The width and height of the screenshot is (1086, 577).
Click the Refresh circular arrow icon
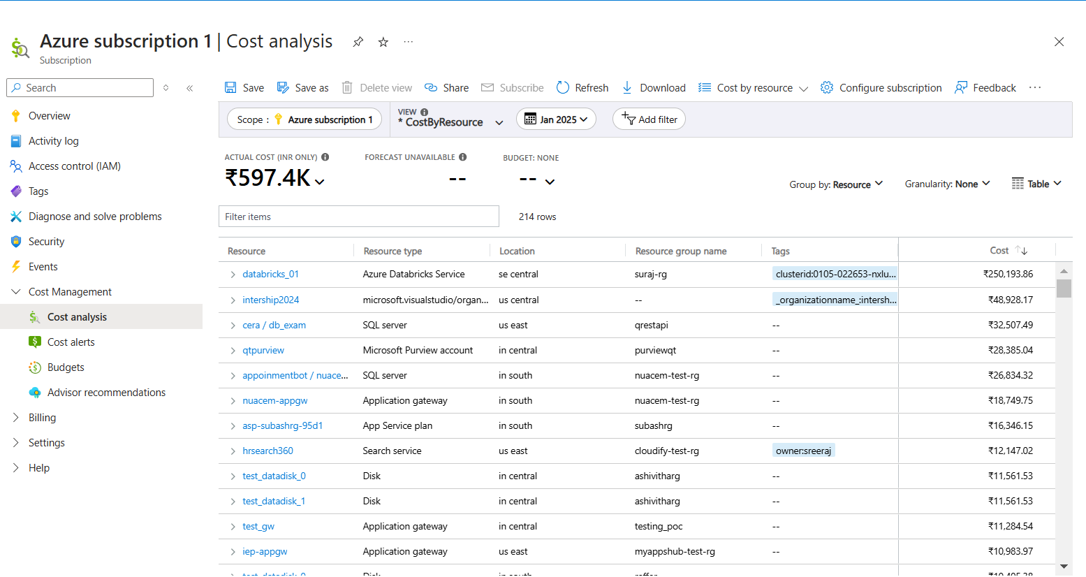coord(563,87)
